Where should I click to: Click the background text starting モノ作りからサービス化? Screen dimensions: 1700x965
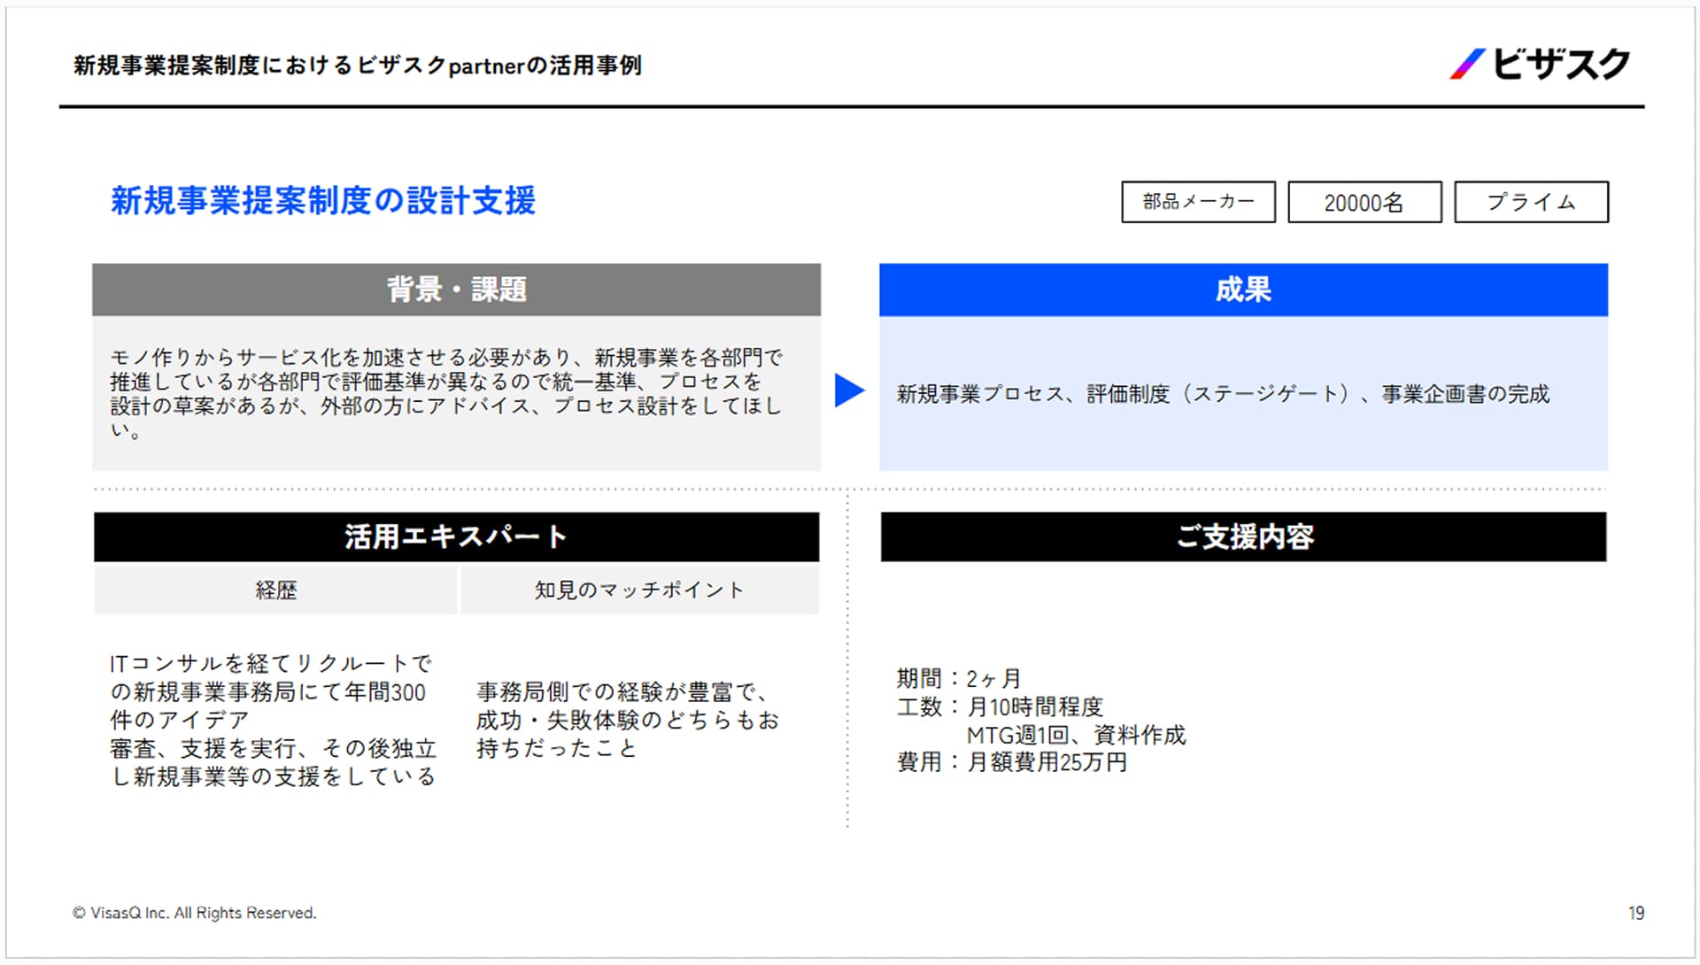click(x=446, y=394)
